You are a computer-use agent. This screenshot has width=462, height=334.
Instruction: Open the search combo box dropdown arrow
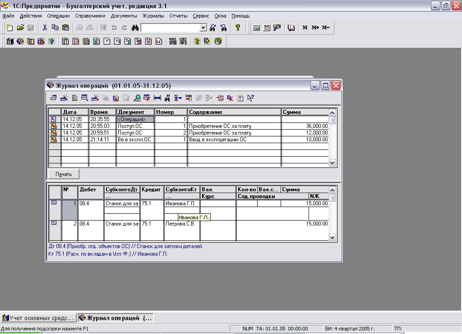(203, 27)
